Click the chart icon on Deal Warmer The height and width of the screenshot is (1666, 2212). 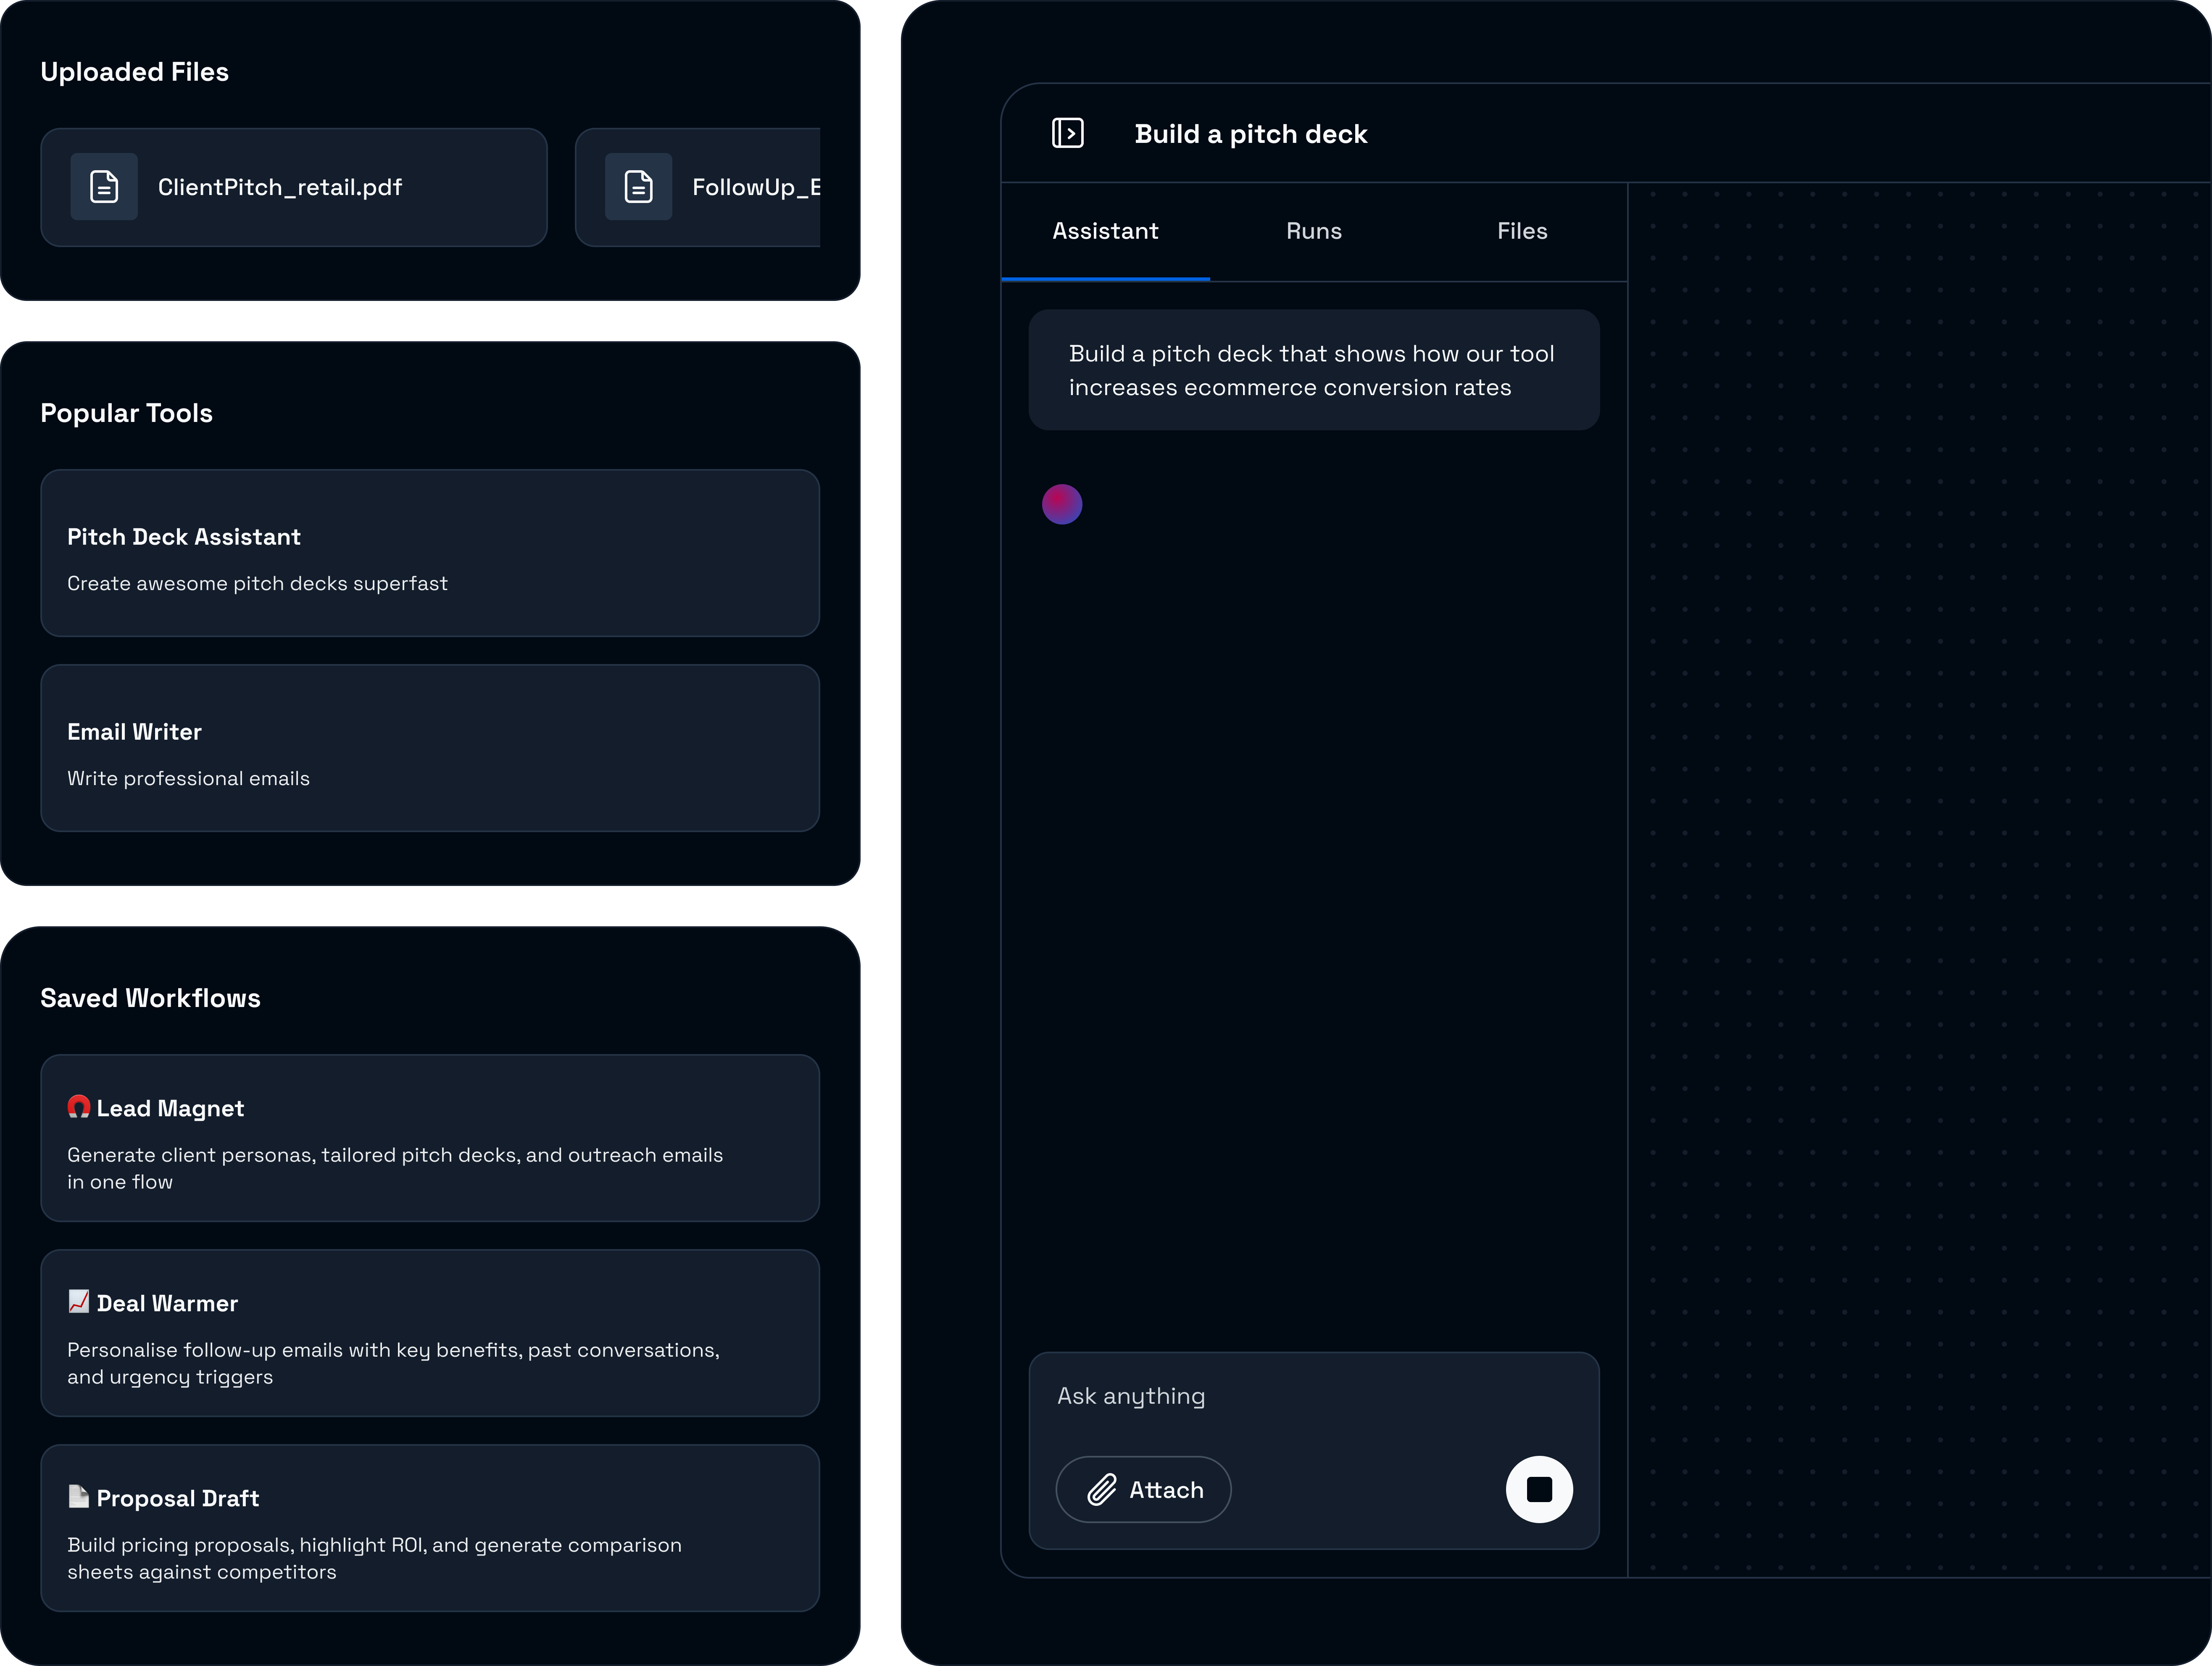pos(78,1301)
